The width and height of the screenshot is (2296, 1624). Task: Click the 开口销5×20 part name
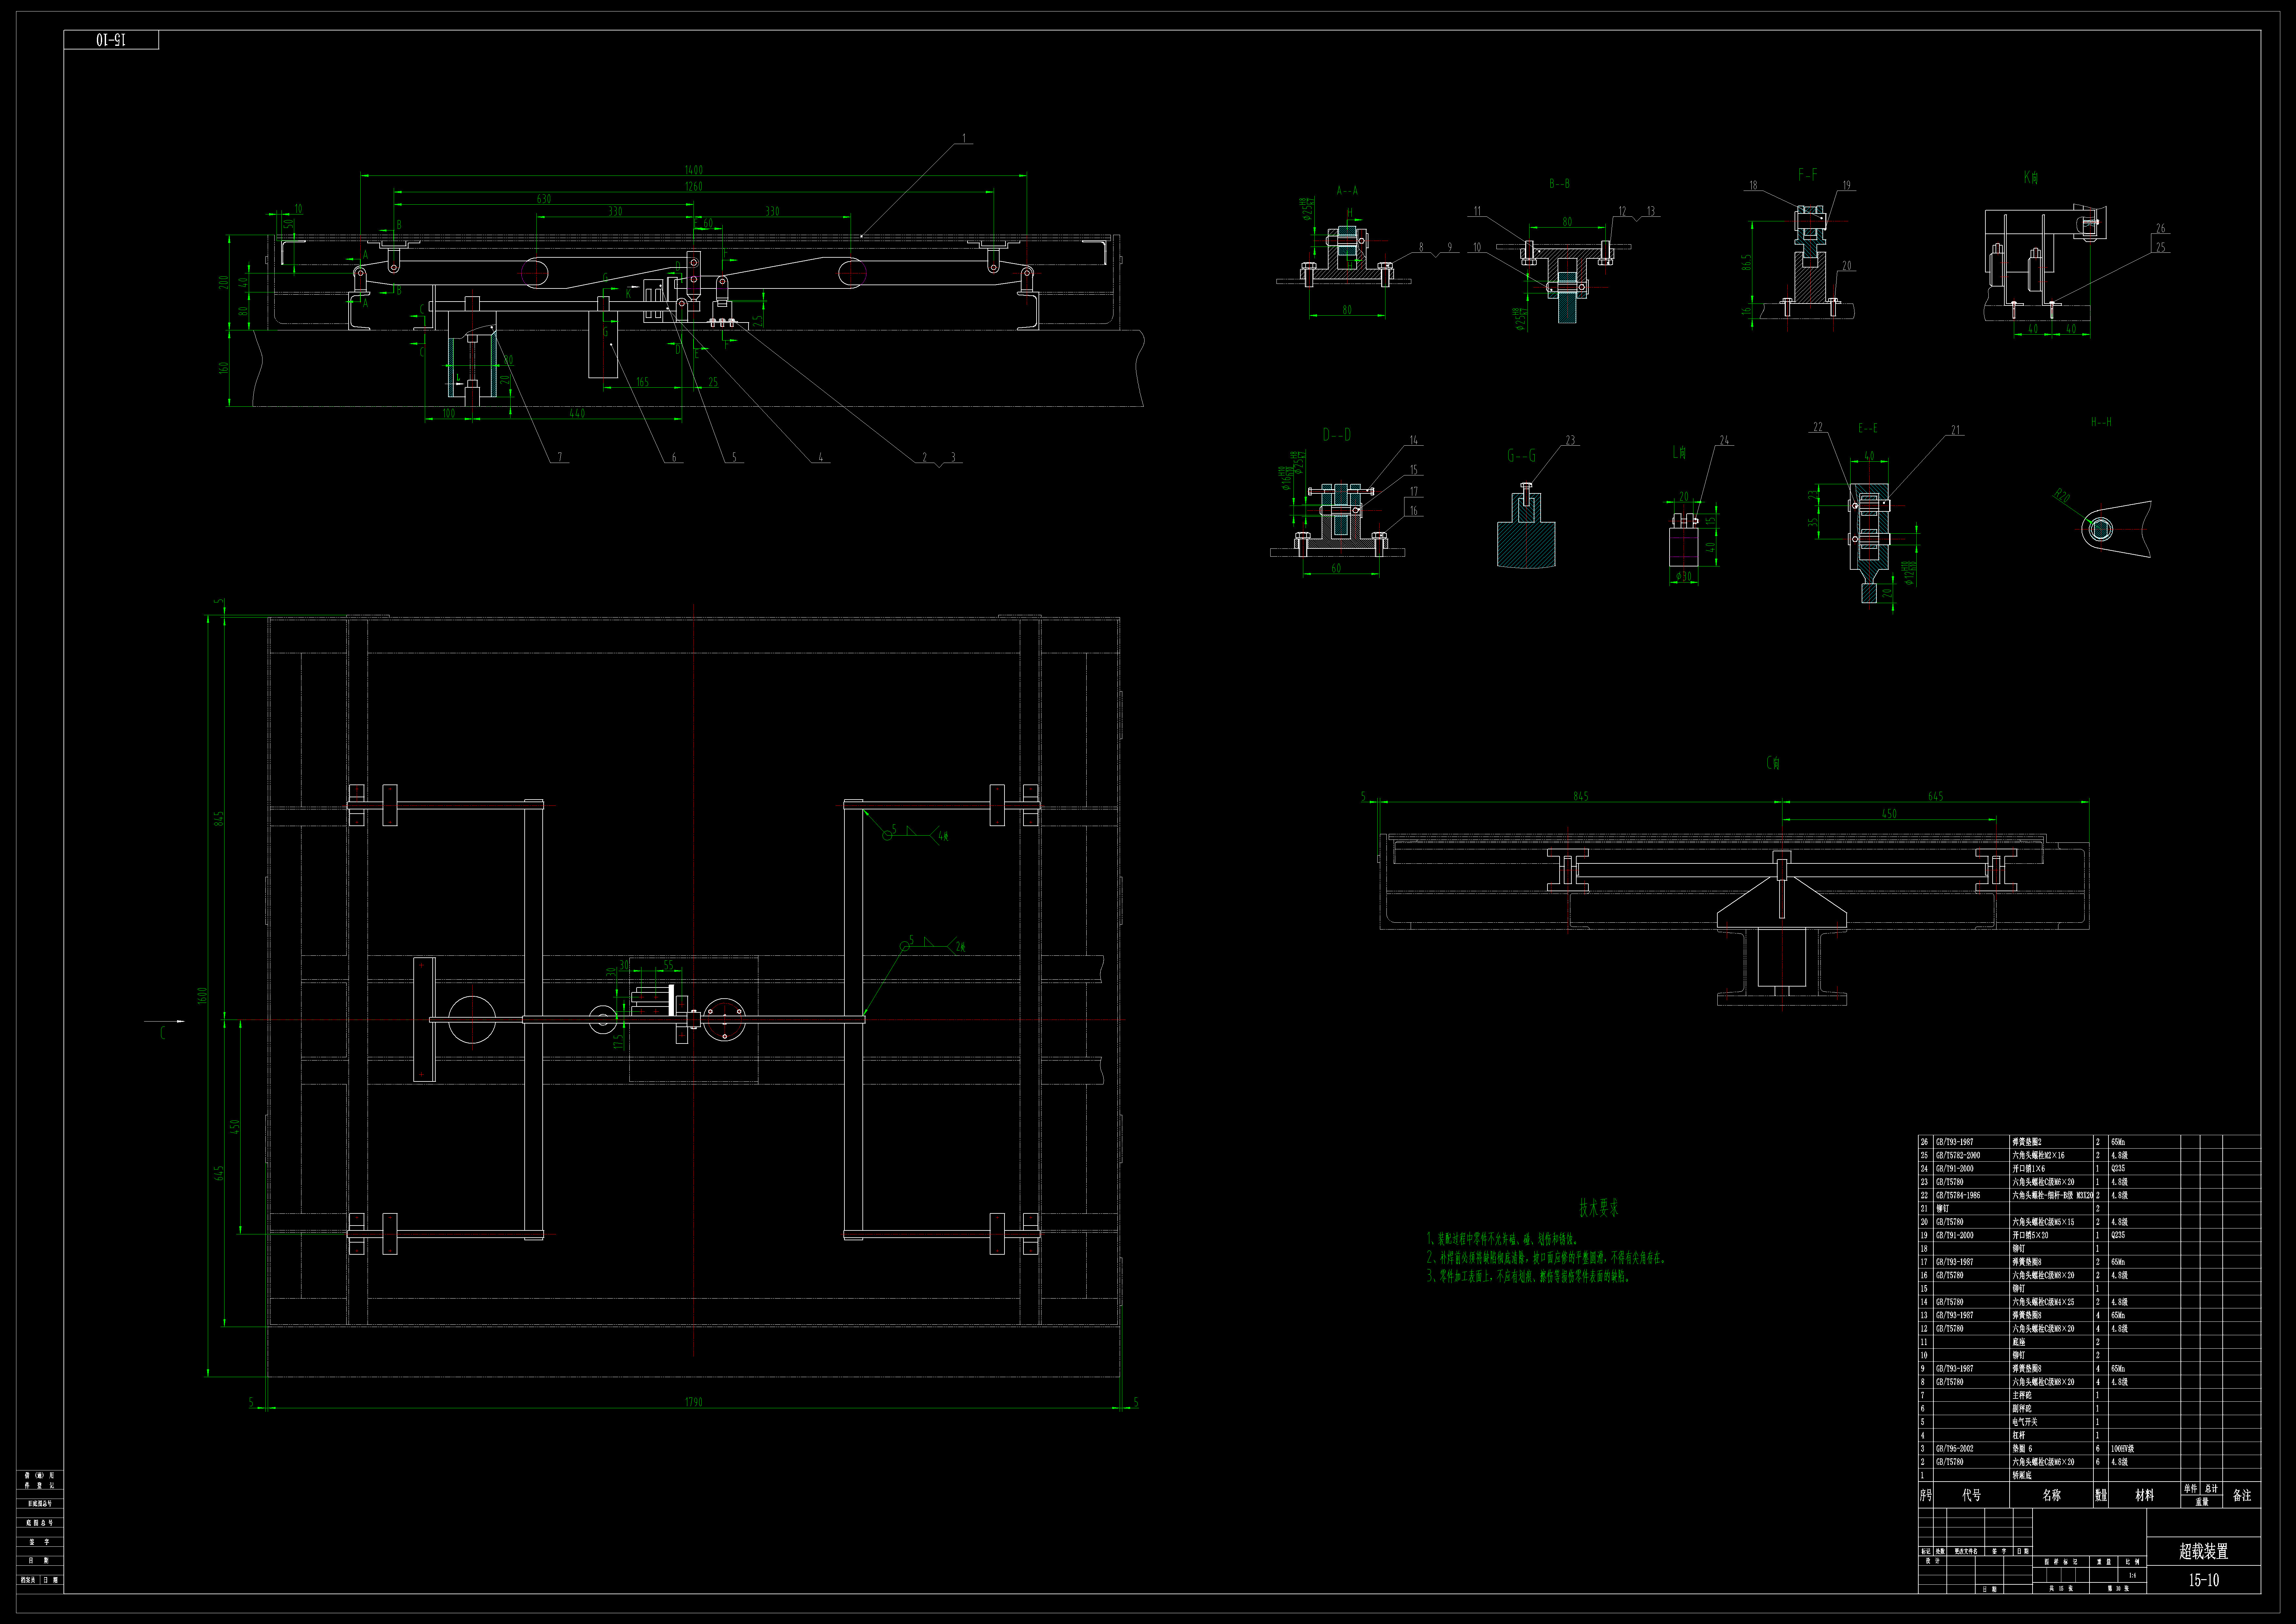tap(2031, 1235)
